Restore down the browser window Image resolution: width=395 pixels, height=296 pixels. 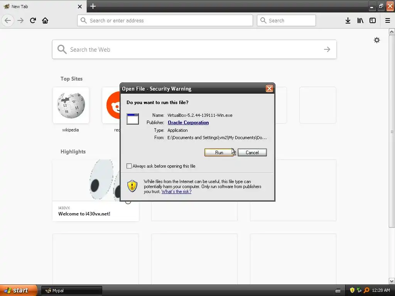click(x=381, y=6)
